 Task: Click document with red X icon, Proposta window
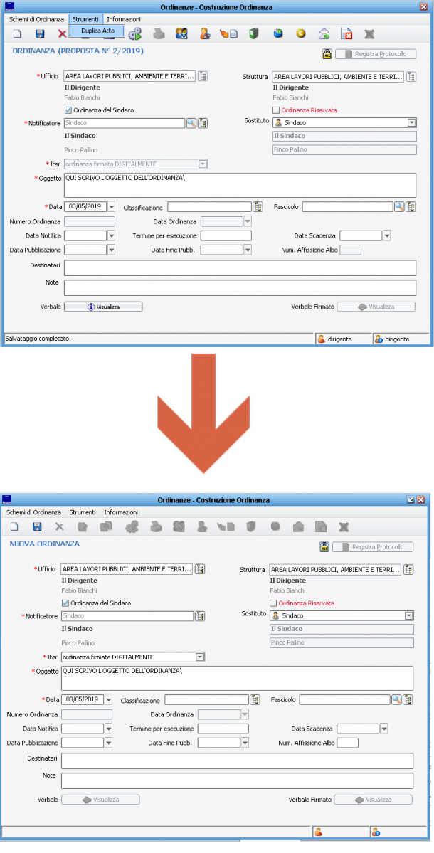(346, 33)
